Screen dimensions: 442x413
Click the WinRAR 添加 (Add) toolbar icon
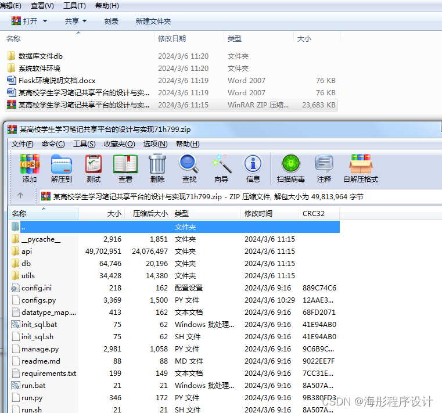click(30, 164)
